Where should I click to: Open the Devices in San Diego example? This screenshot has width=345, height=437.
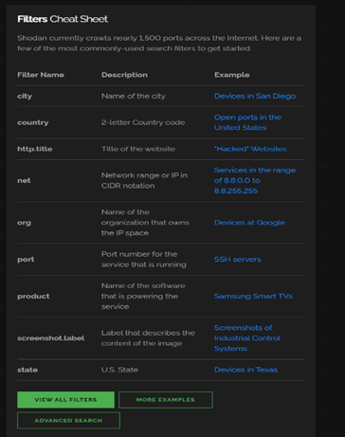(255, 96)
